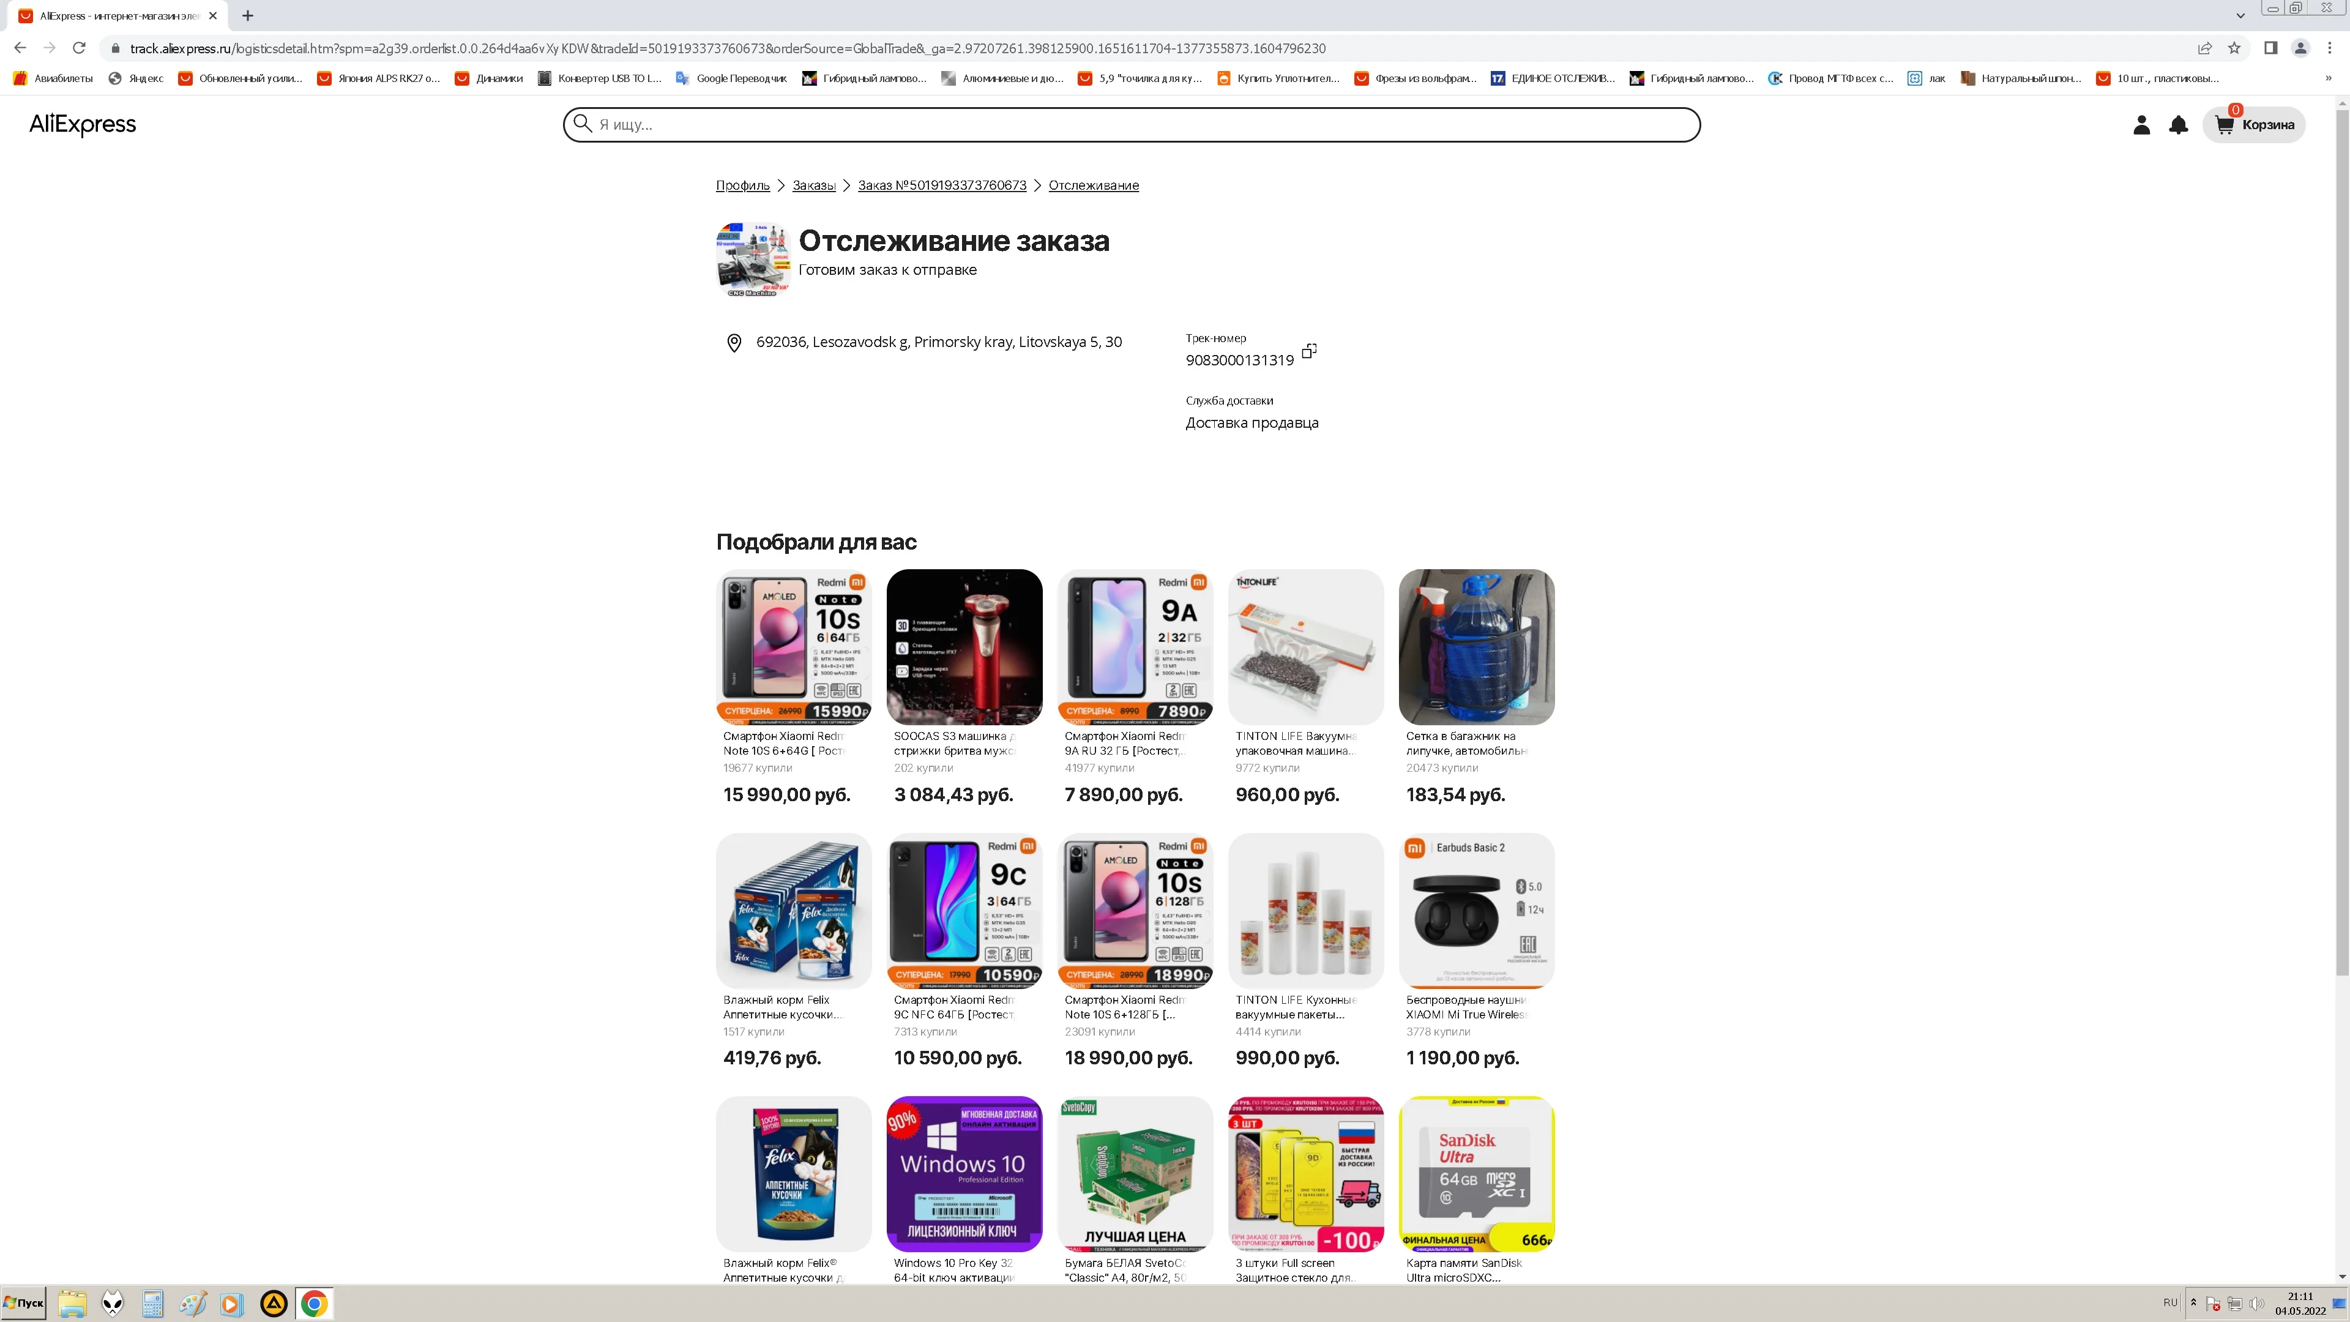Open Профиль breadcrumb link
This screenshot has height=1322, width=2350.
click(x=742, y=185)
